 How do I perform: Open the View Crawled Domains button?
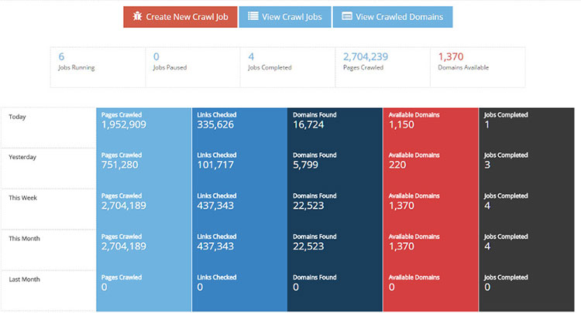click(x=392, y=17)
